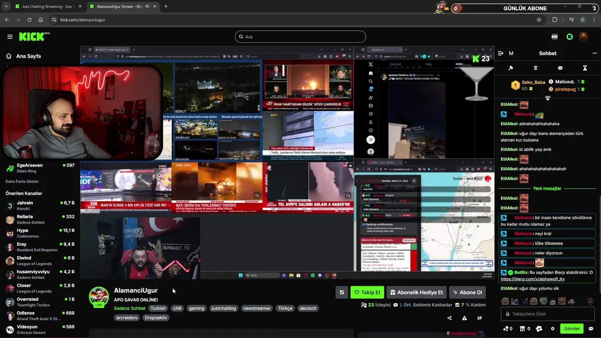Collapse the chat panel with arrow icon

(501, 54)
